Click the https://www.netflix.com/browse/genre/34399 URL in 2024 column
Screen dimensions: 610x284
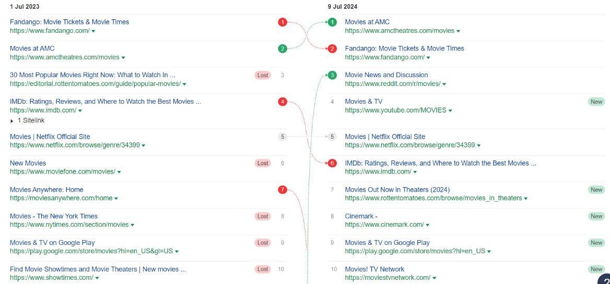click(x=410, y=145)
